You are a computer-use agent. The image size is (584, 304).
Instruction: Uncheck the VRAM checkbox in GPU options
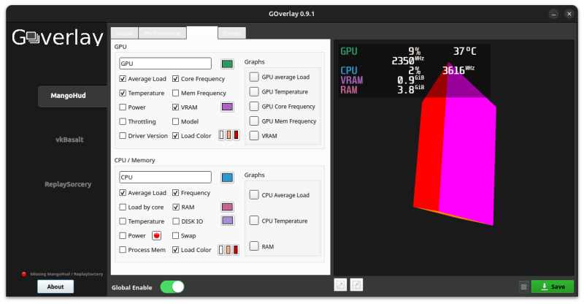pyautogui.click(x=175, y=107)
